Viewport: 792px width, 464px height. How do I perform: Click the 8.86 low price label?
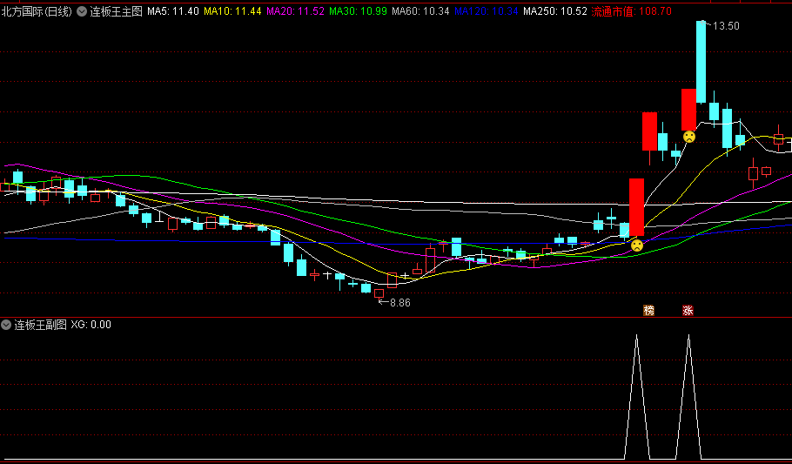coord(400,303)
